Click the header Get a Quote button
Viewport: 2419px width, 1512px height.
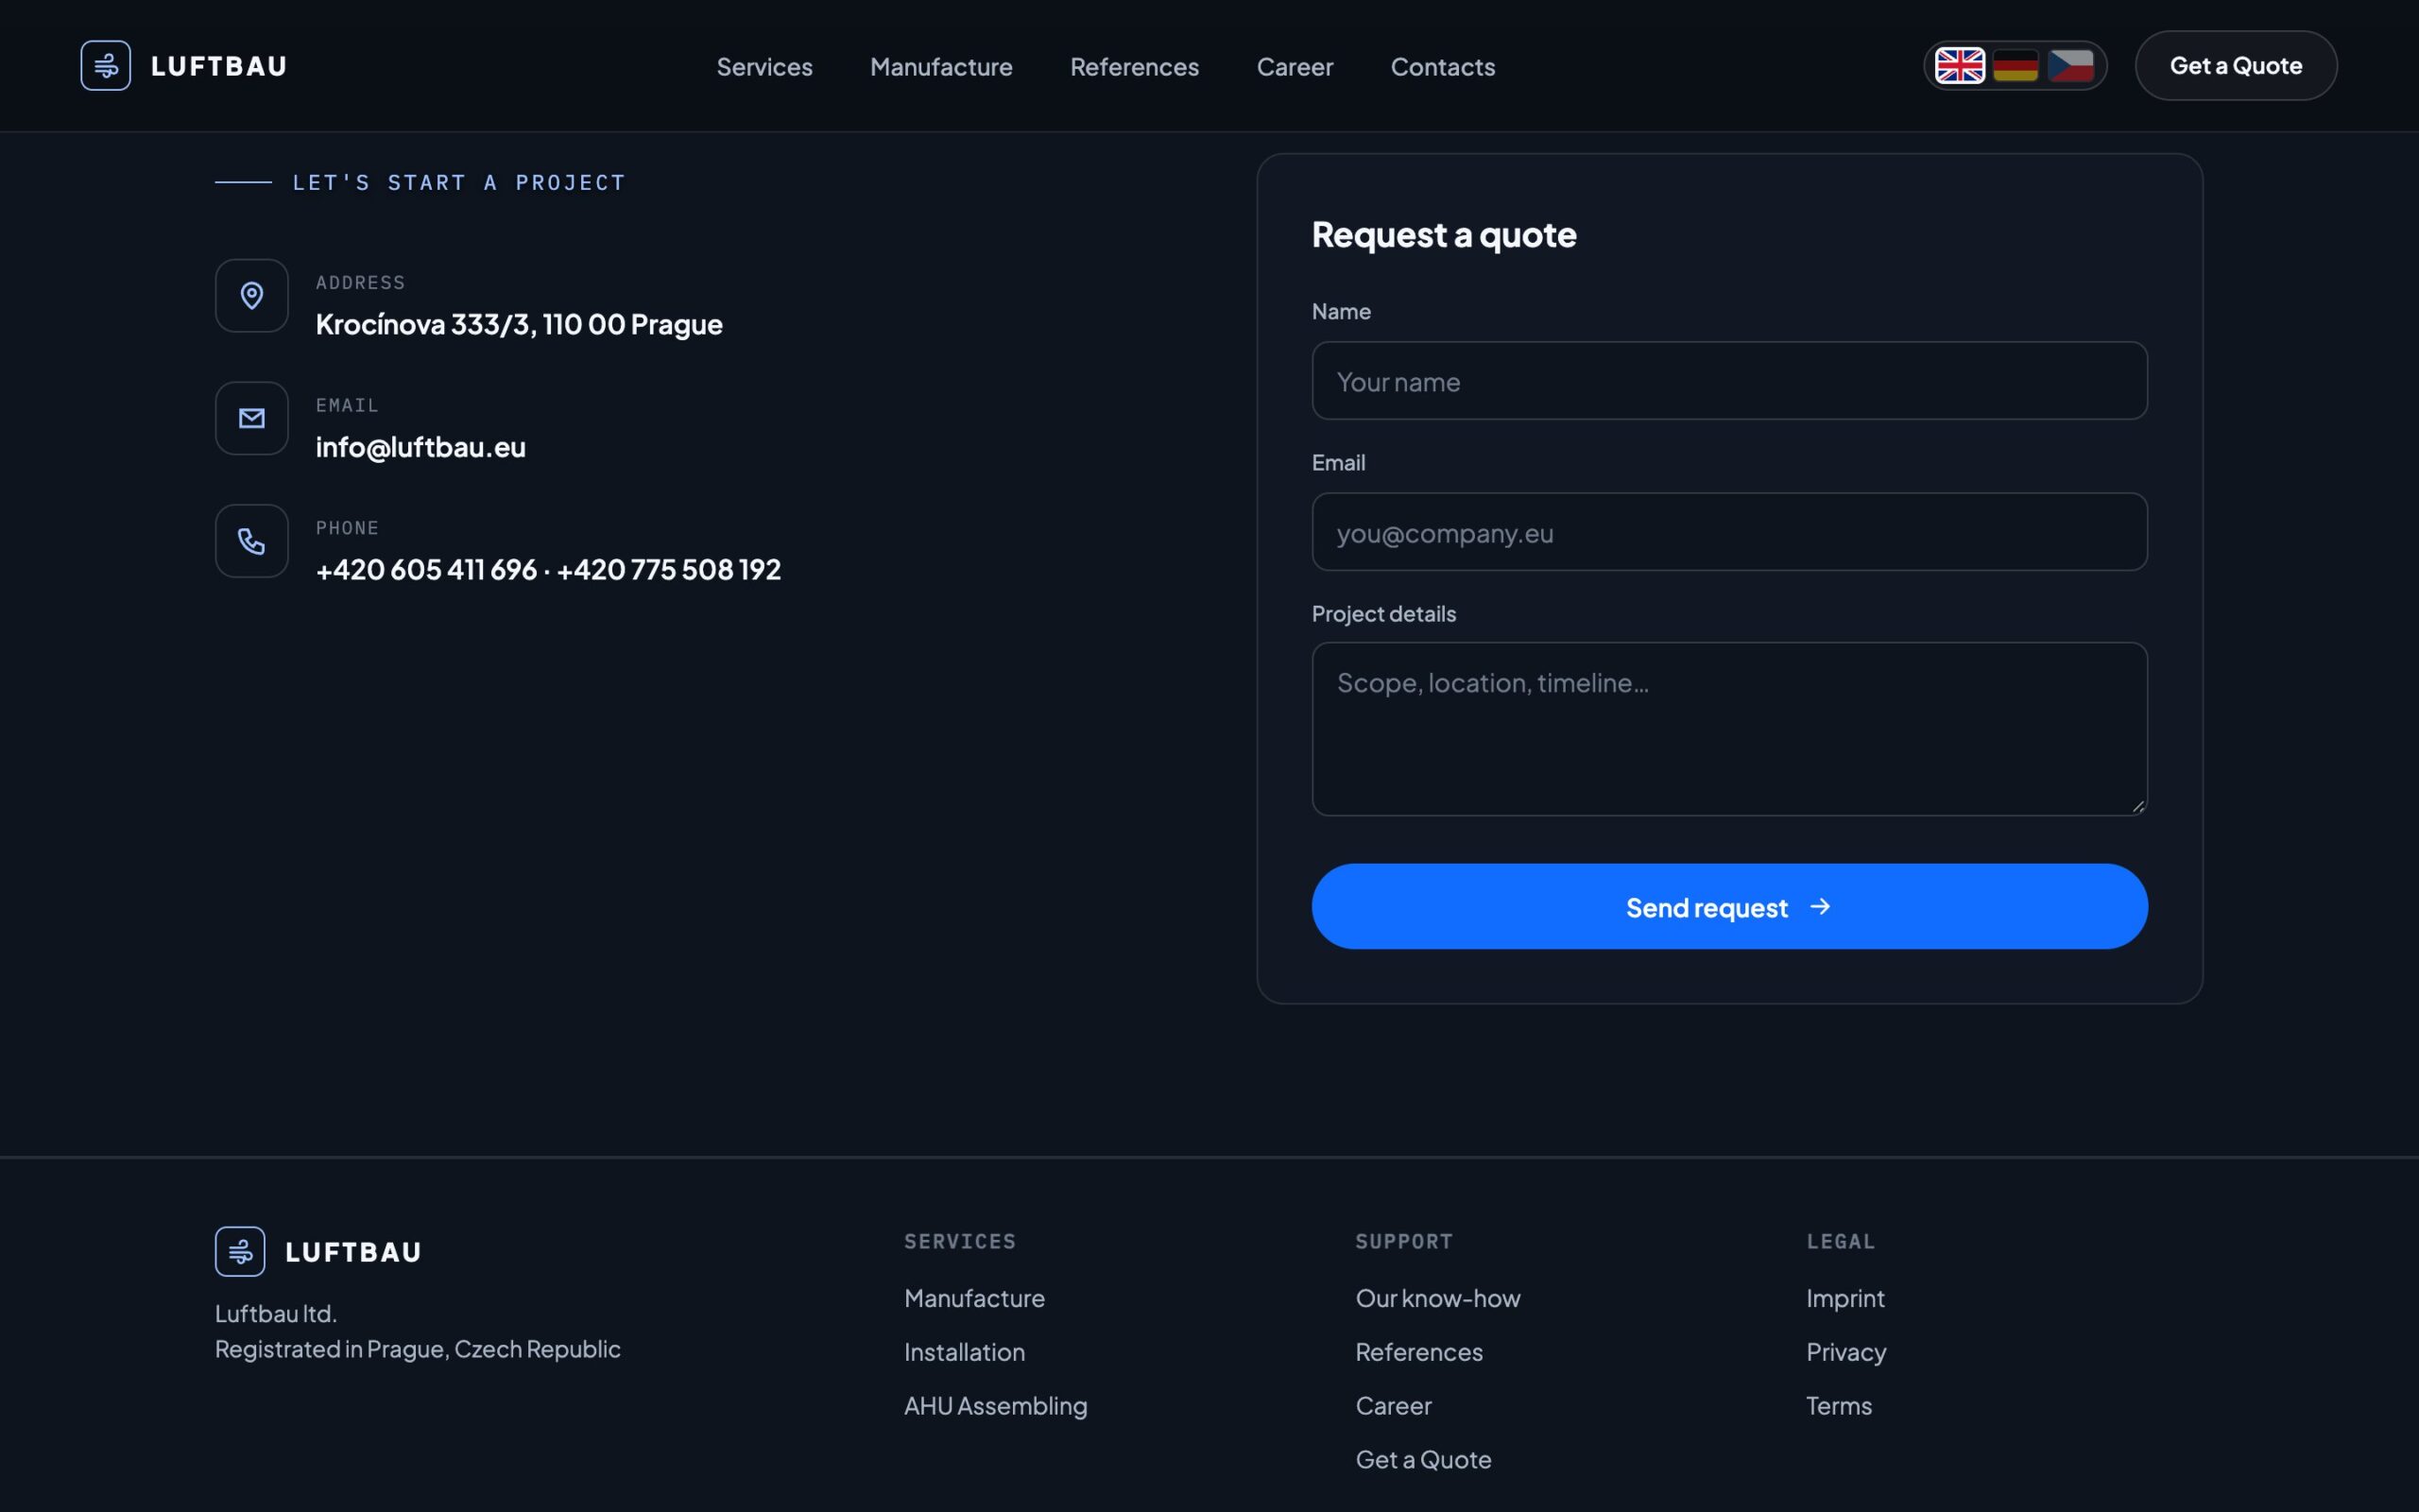coord(2236,65)
